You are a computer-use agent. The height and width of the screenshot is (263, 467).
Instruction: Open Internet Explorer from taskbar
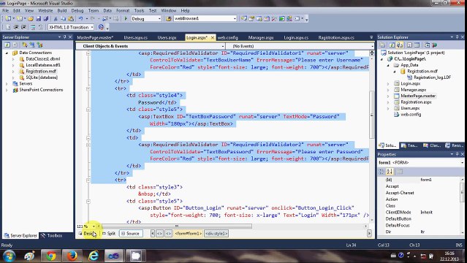(94, 256)
